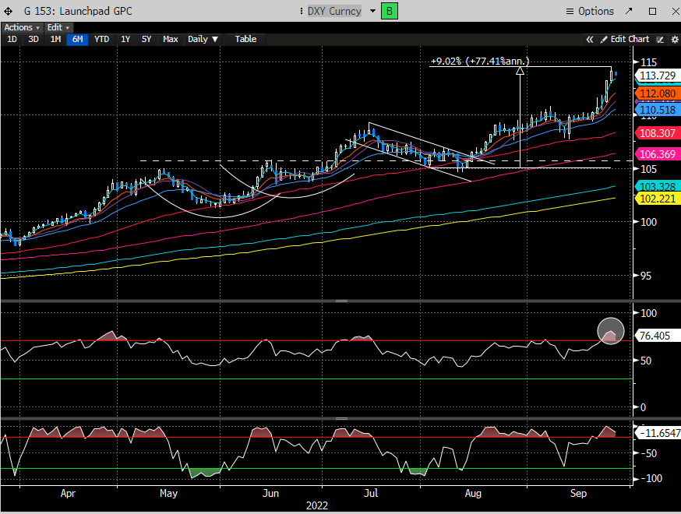Switch to 5Y time range

point(146,39)
